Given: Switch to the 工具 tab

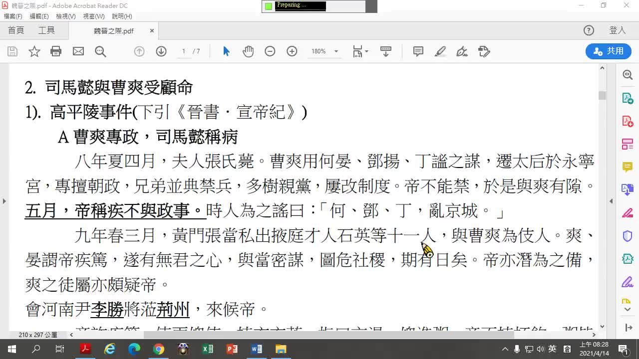Looking at the screenshot, I should point(46,30).
